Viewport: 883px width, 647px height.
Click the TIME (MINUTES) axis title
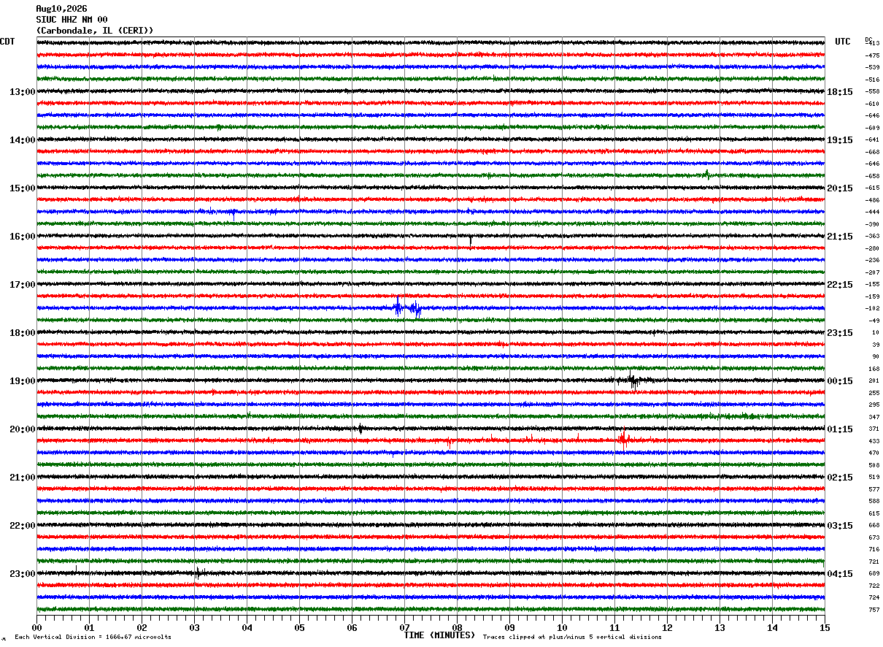point(439,635)
